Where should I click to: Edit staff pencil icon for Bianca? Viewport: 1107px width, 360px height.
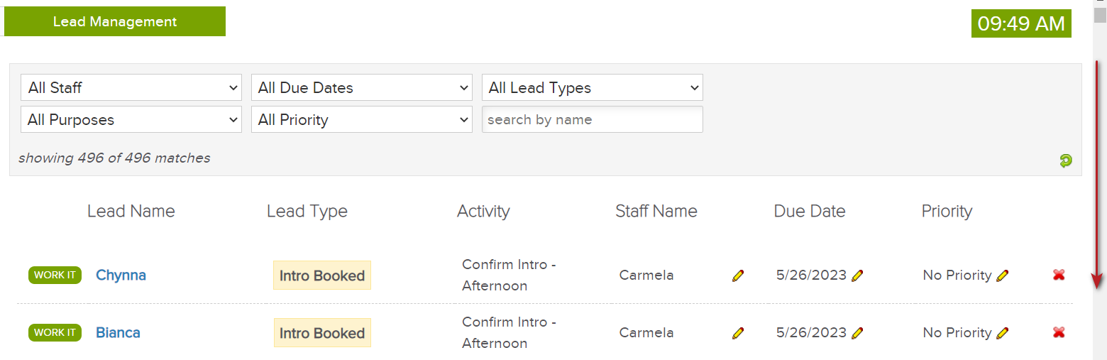738,333
